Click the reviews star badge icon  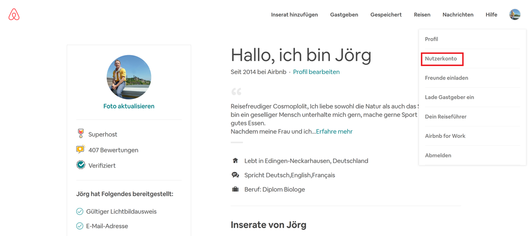click(80, 150)
